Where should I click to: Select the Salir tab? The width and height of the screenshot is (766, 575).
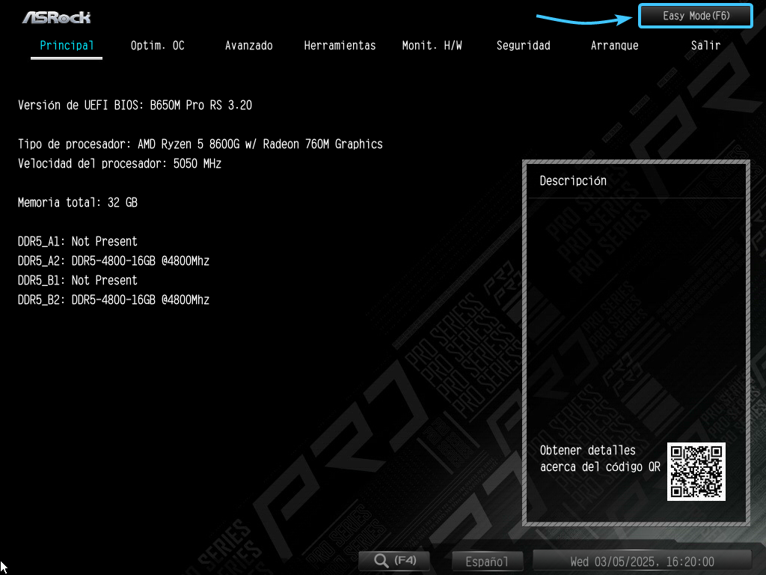(x=705, y=46)
